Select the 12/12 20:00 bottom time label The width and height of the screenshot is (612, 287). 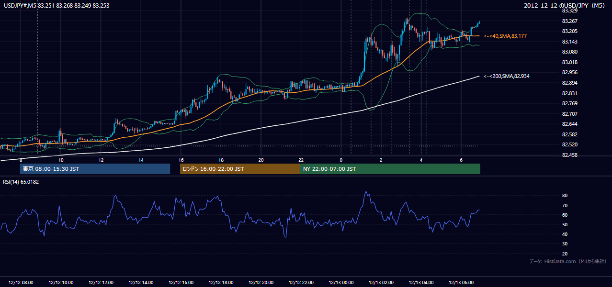click(x=261, y=283)
